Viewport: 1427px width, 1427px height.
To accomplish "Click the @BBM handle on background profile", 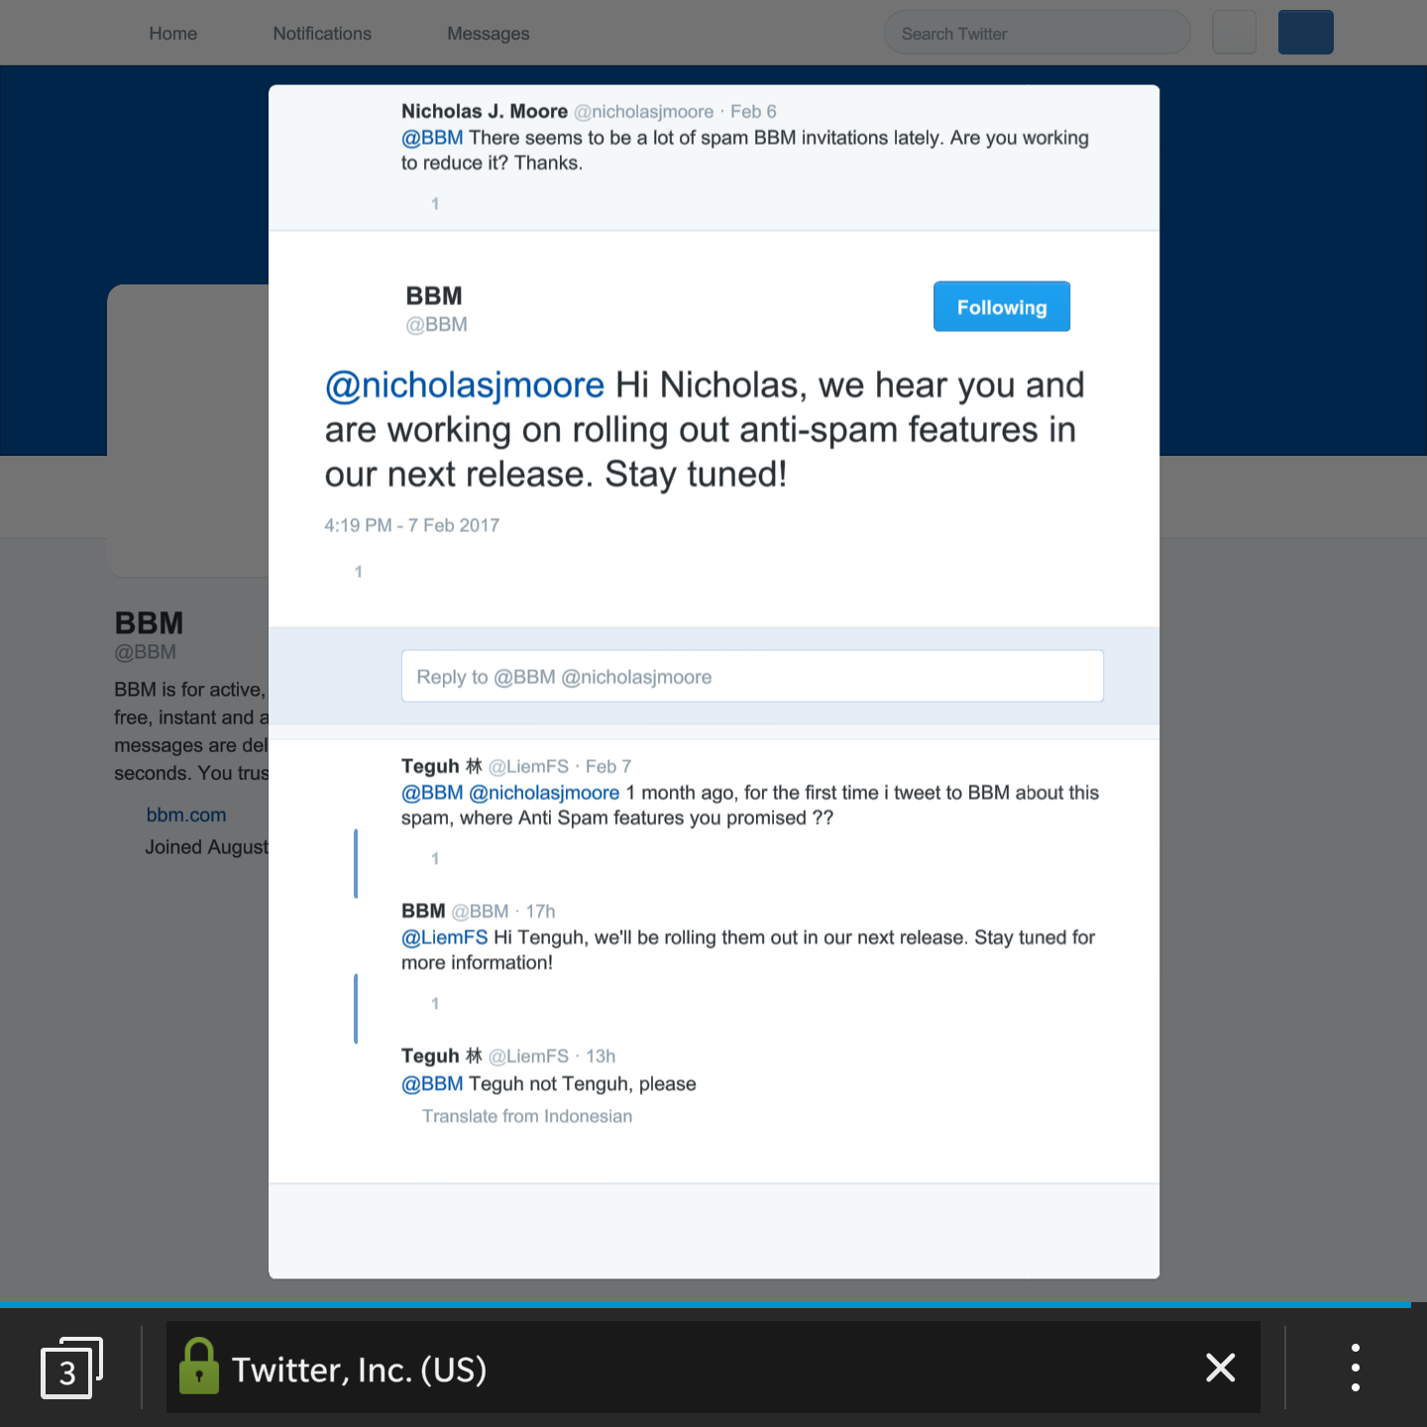I will tap(145, 652).
